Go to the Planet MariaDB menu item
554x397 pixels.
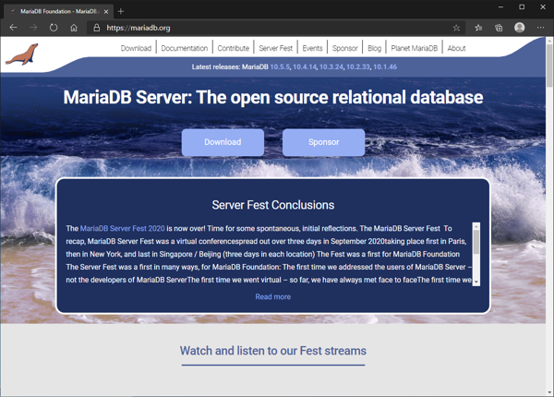tap(413, 48)
